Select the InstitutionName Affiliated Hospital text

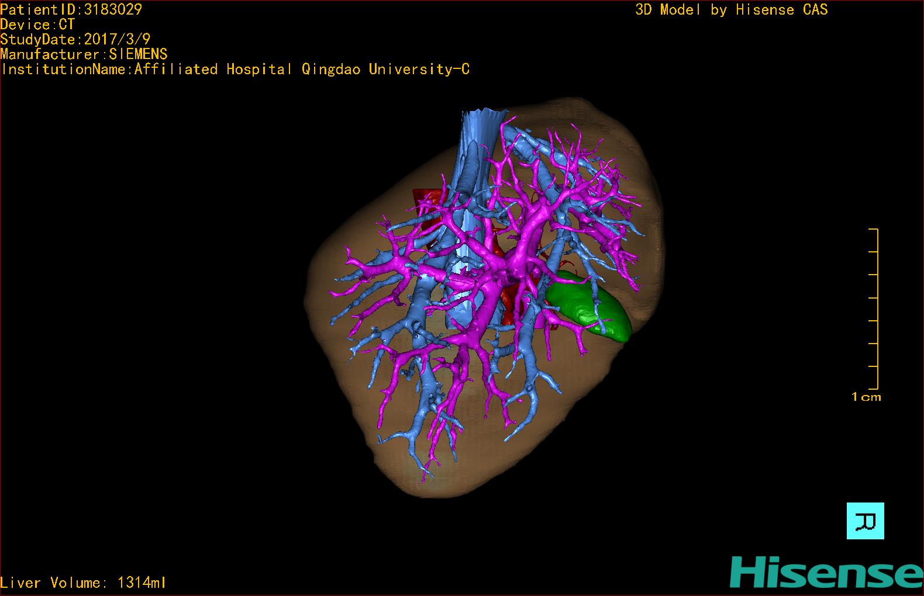point(235,69)
